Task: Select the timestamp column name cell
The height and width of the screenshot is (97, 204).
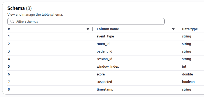Action: 105,89
